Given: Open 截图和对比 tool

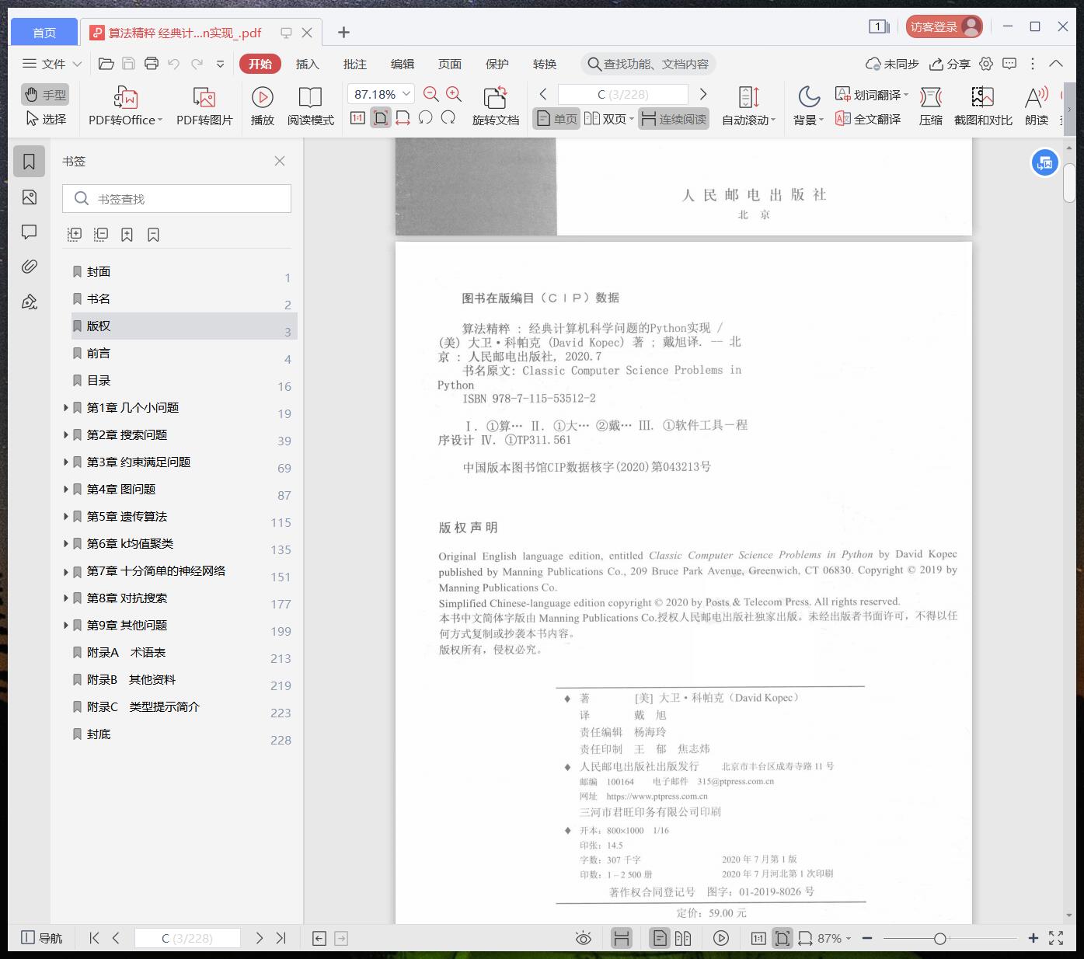Looking at the screenshot, I should (983, 106).
